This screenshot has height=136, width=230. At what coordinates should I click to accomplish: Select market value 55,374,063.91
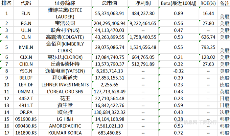click(109, 14)
